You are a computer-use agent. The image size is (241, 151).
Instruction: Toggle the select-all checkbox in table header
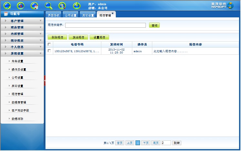click(49, 44)
